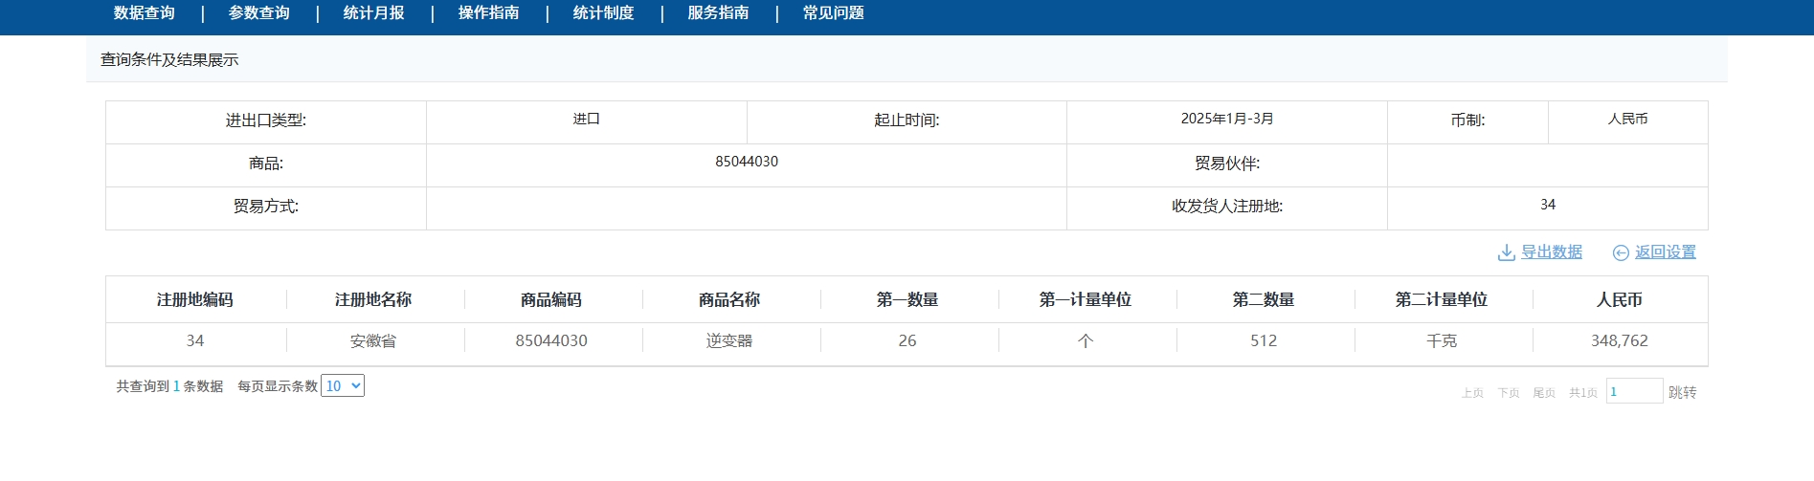Click the 个 unit cell
Screen dimensions: 1814x481
click(1086, 340)
